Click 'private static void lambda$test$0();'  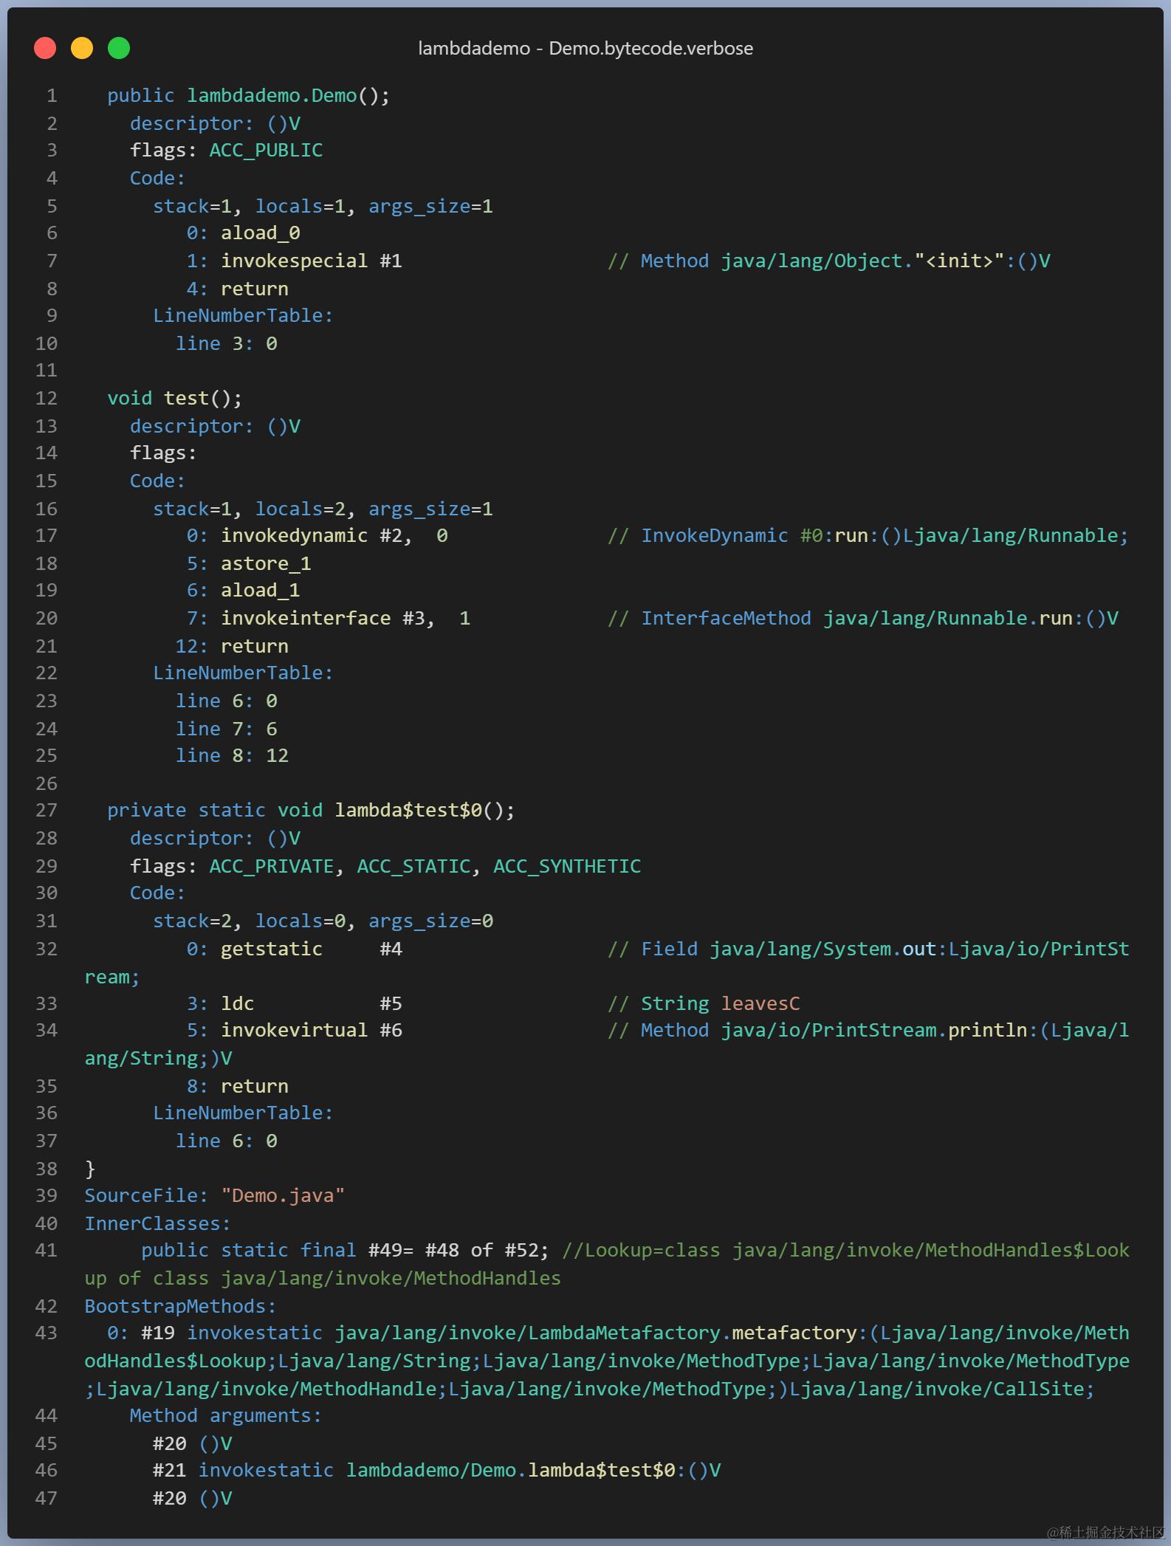(x=312, y=811)
